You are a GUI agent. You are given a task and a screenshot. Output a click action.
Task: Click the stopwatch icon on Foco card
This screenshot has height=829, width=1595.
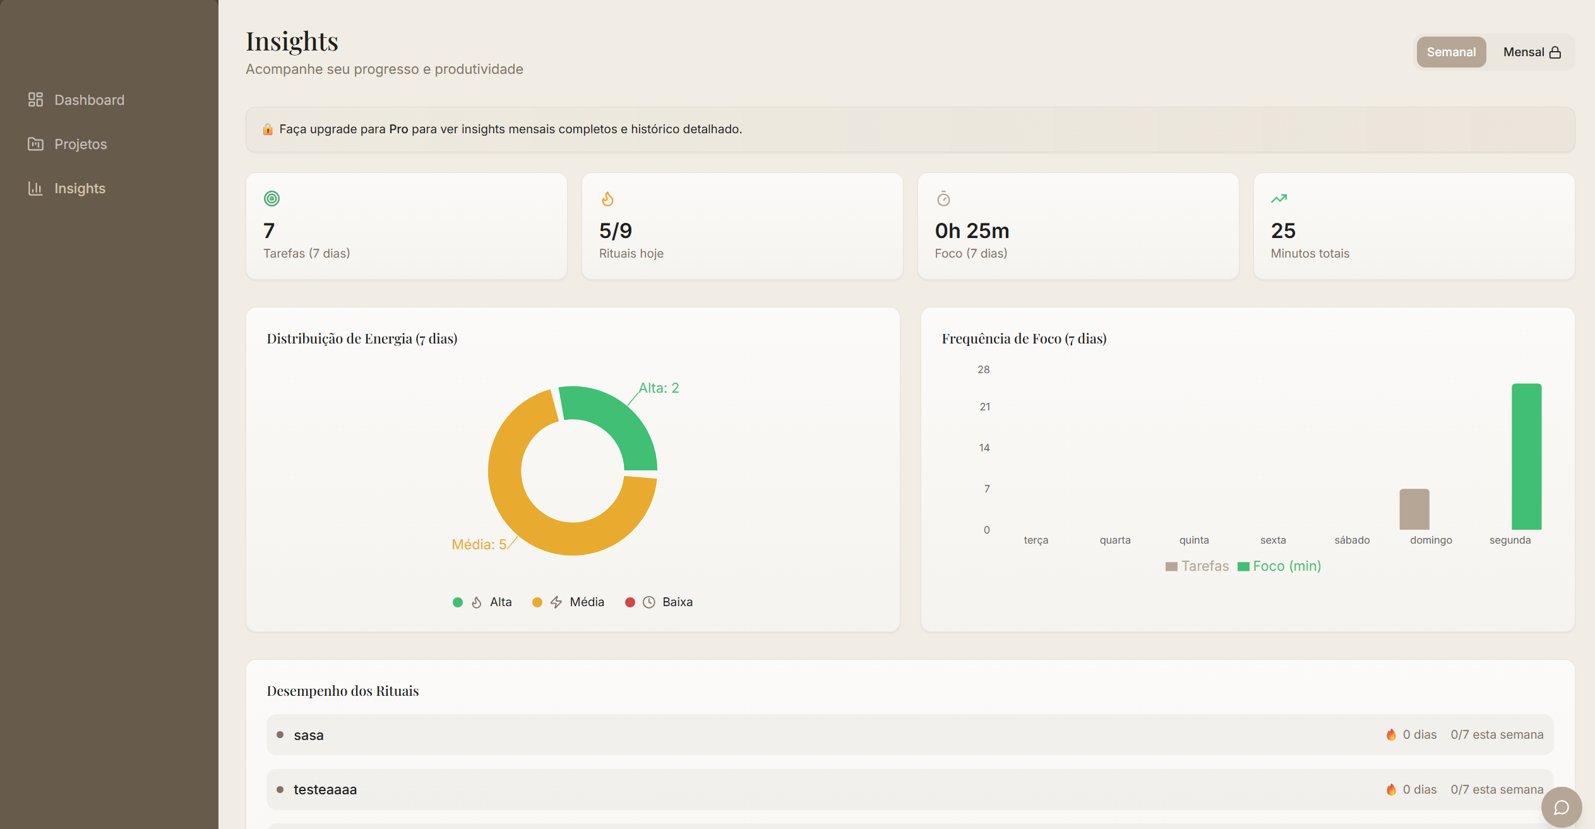click(943, 199)
